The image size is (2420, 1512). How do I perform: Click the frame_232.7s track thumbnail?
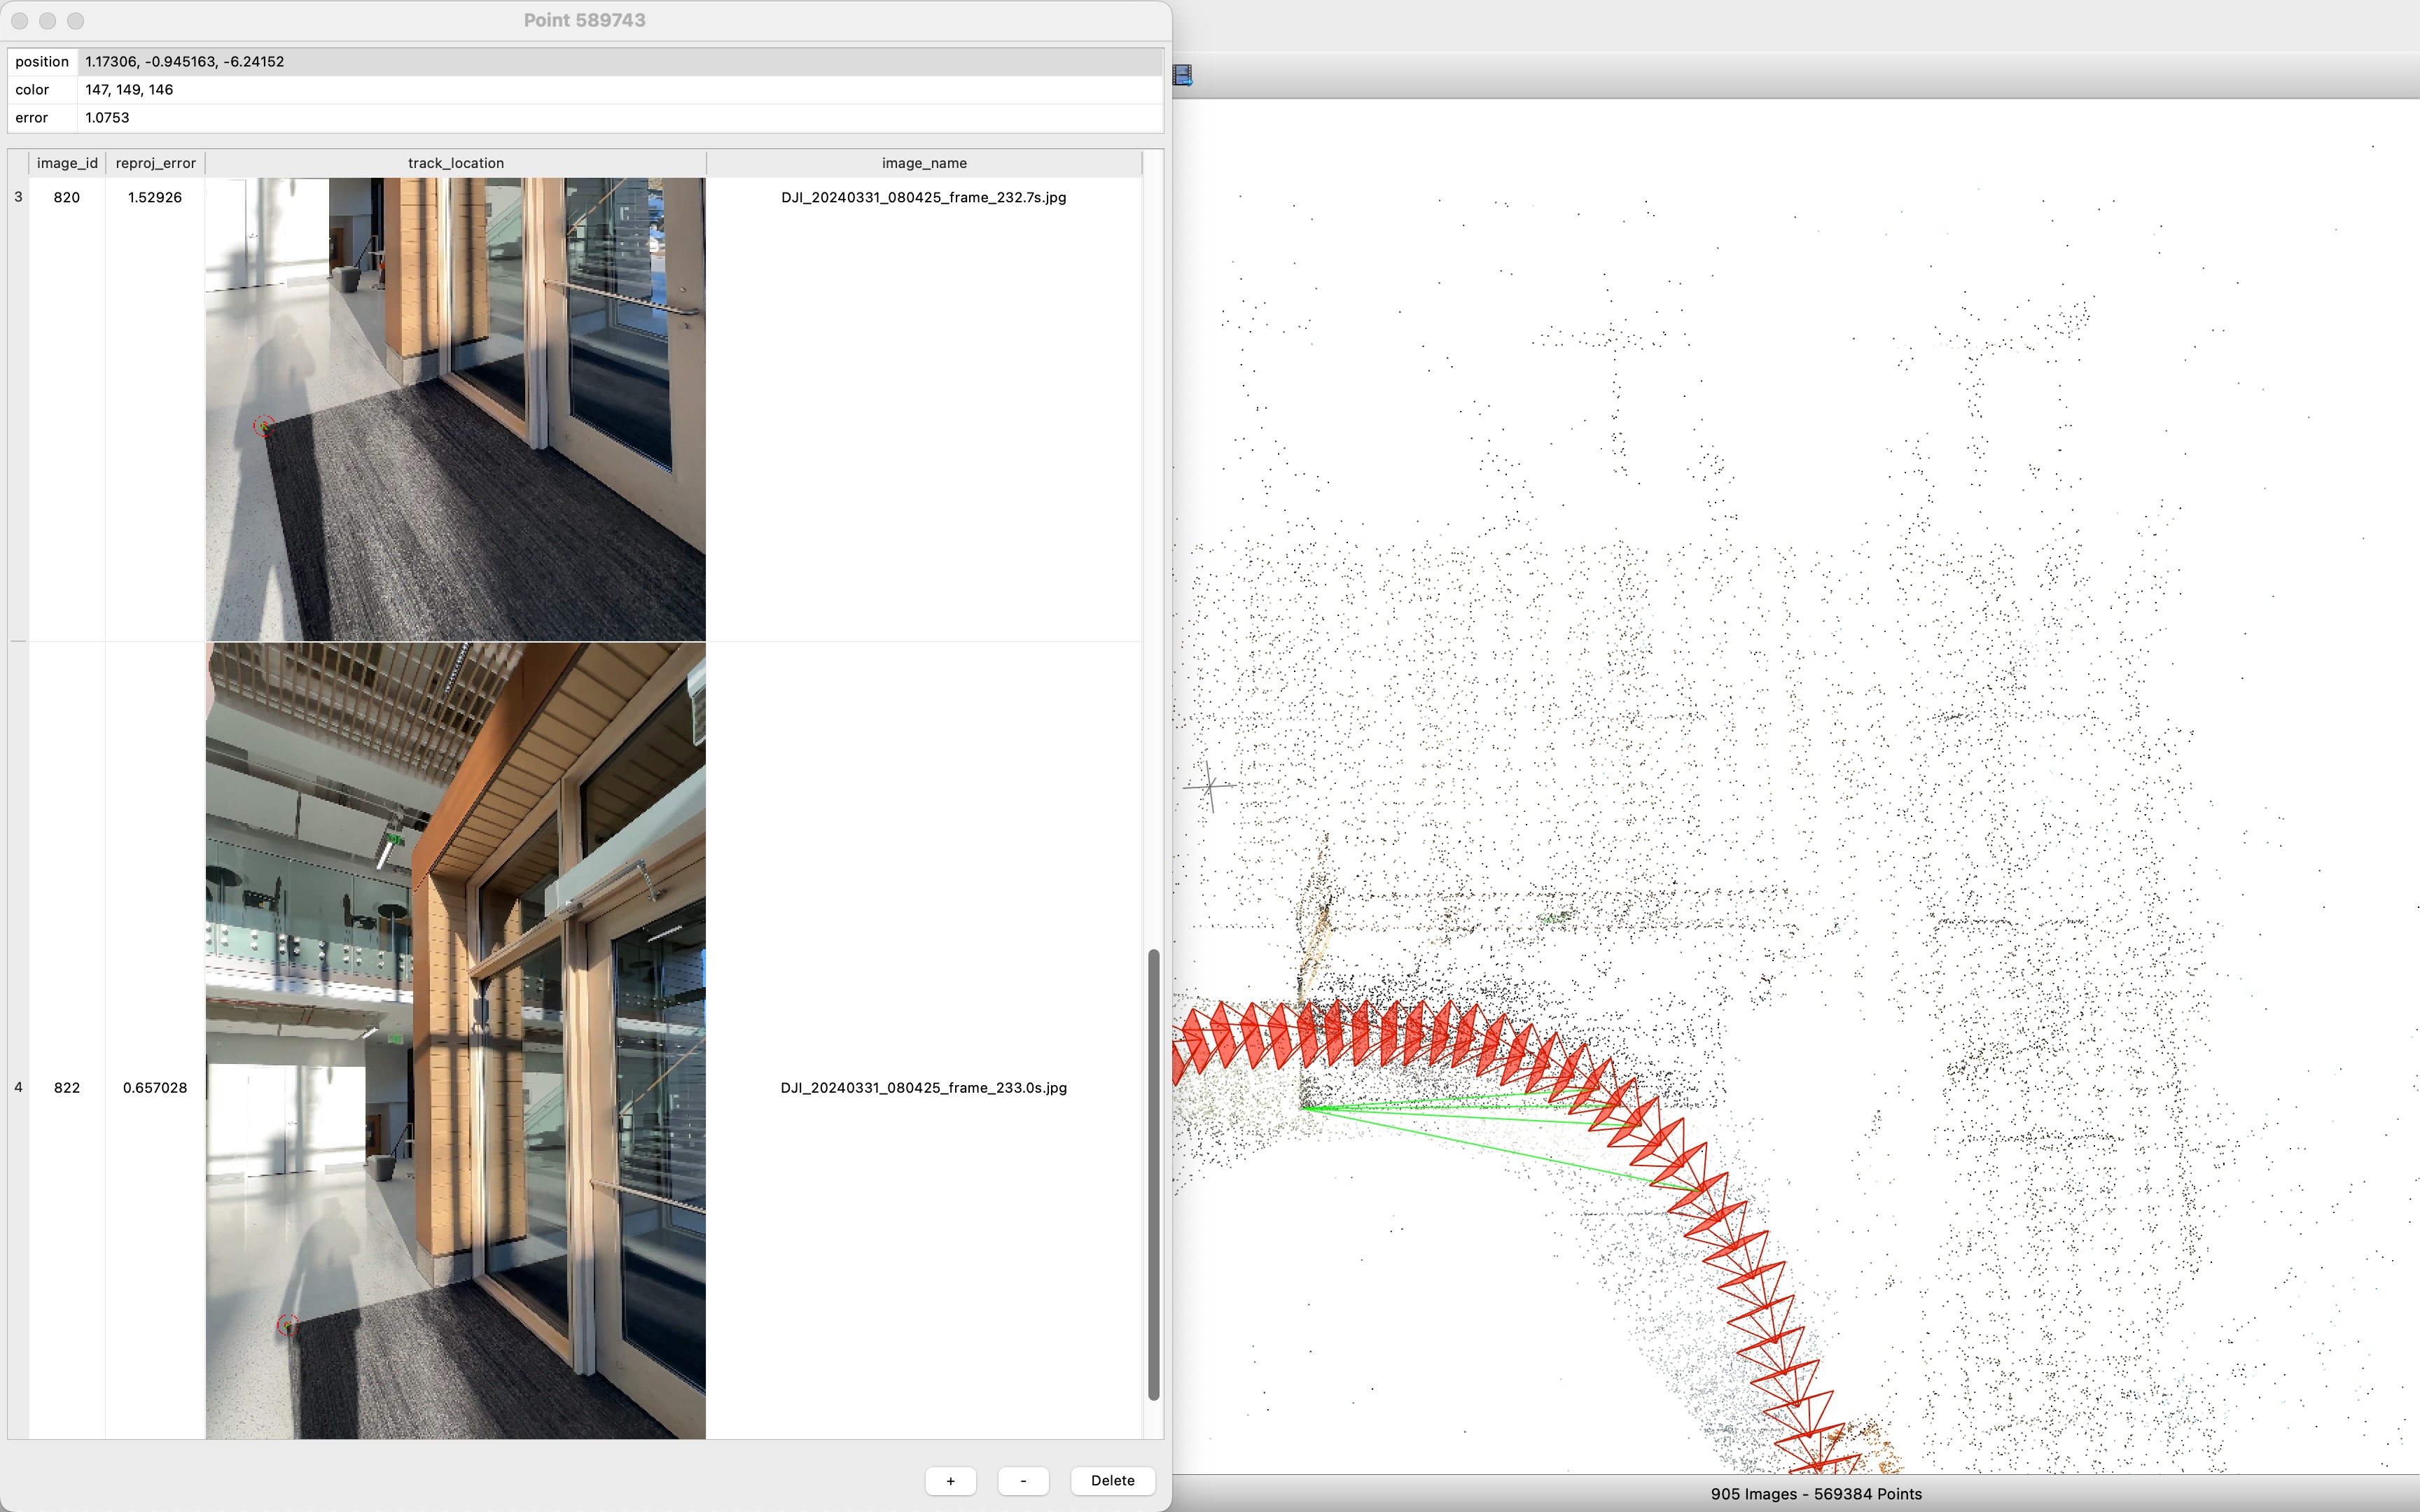coord(455,409)
